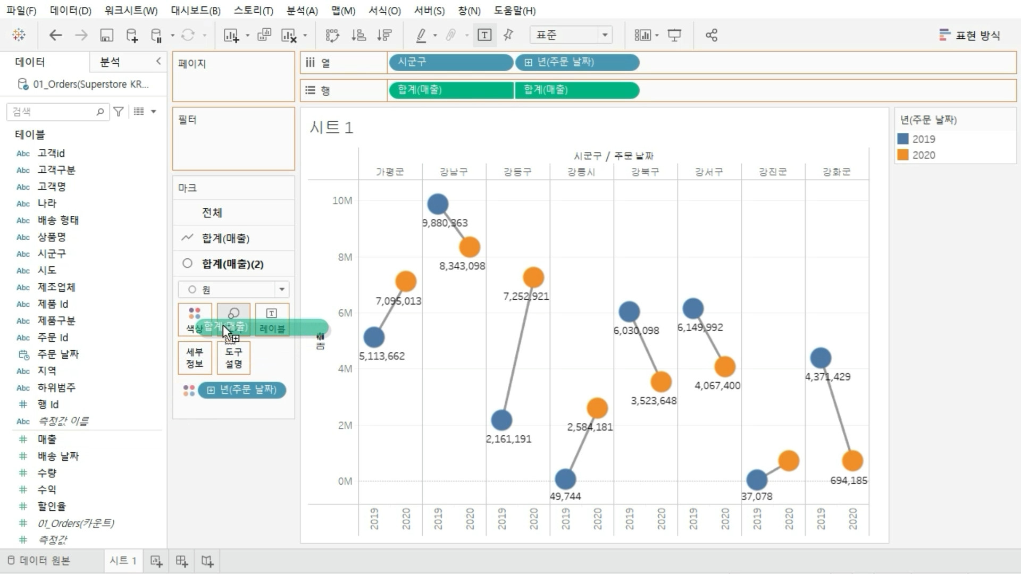Viewport: 1021px width, 574px height.
Task: Click the swap rows and columns icon
Action: (x=332, y=35)
